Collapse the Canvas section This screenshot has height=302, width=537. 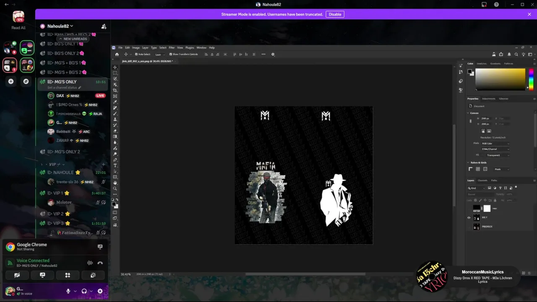click(x=468, y=113)
